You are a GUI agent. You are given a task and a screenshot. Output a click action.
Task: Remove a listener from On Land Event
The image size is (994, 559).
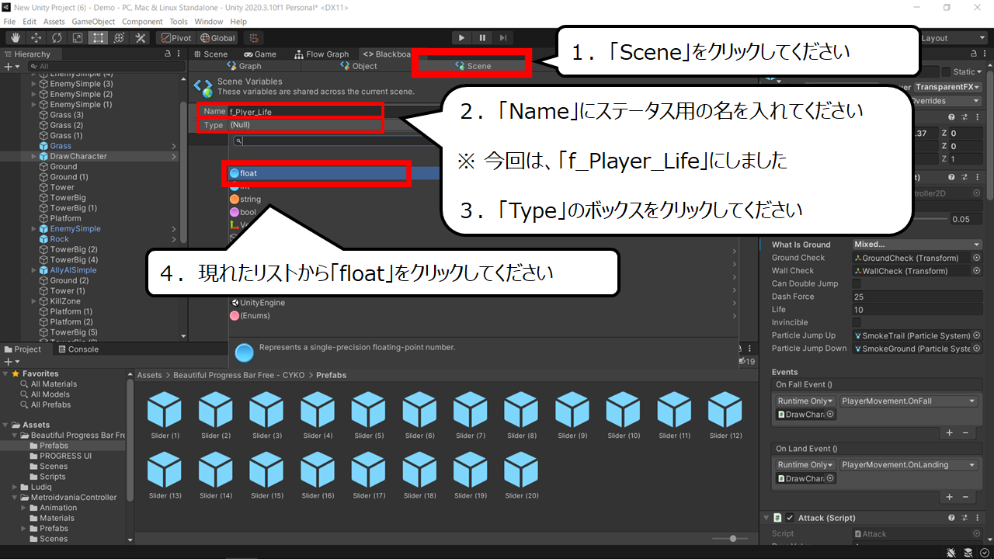pos(965,497)
